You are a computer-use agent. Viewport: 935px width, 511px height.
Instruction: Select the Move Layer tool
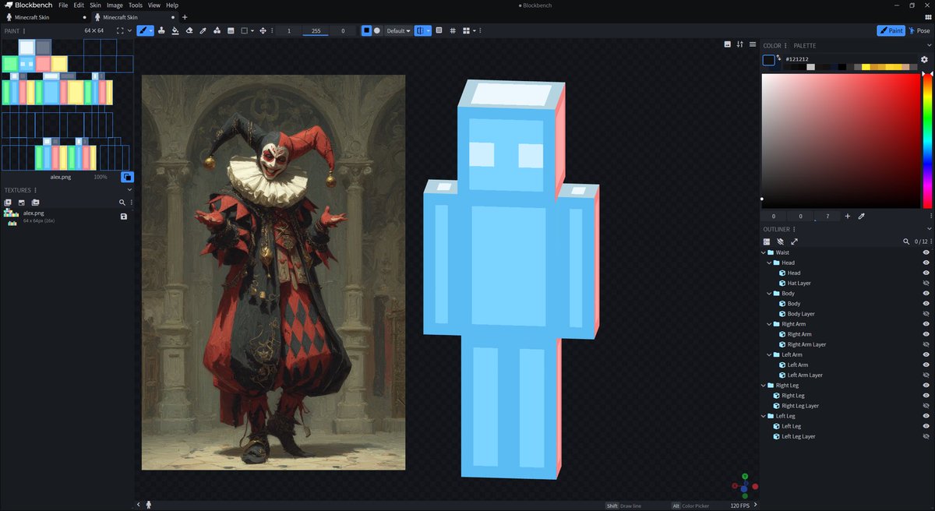coord(263,30)
